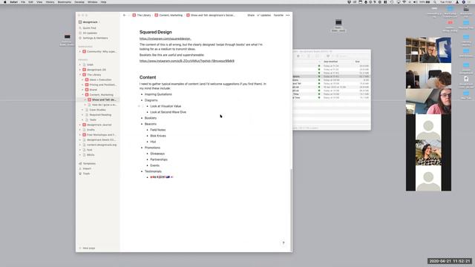Image resolution: width=475 pixels, height=267 pixels.
Task: Go to The Library breadcrumb
Action: tap(142, 15)
